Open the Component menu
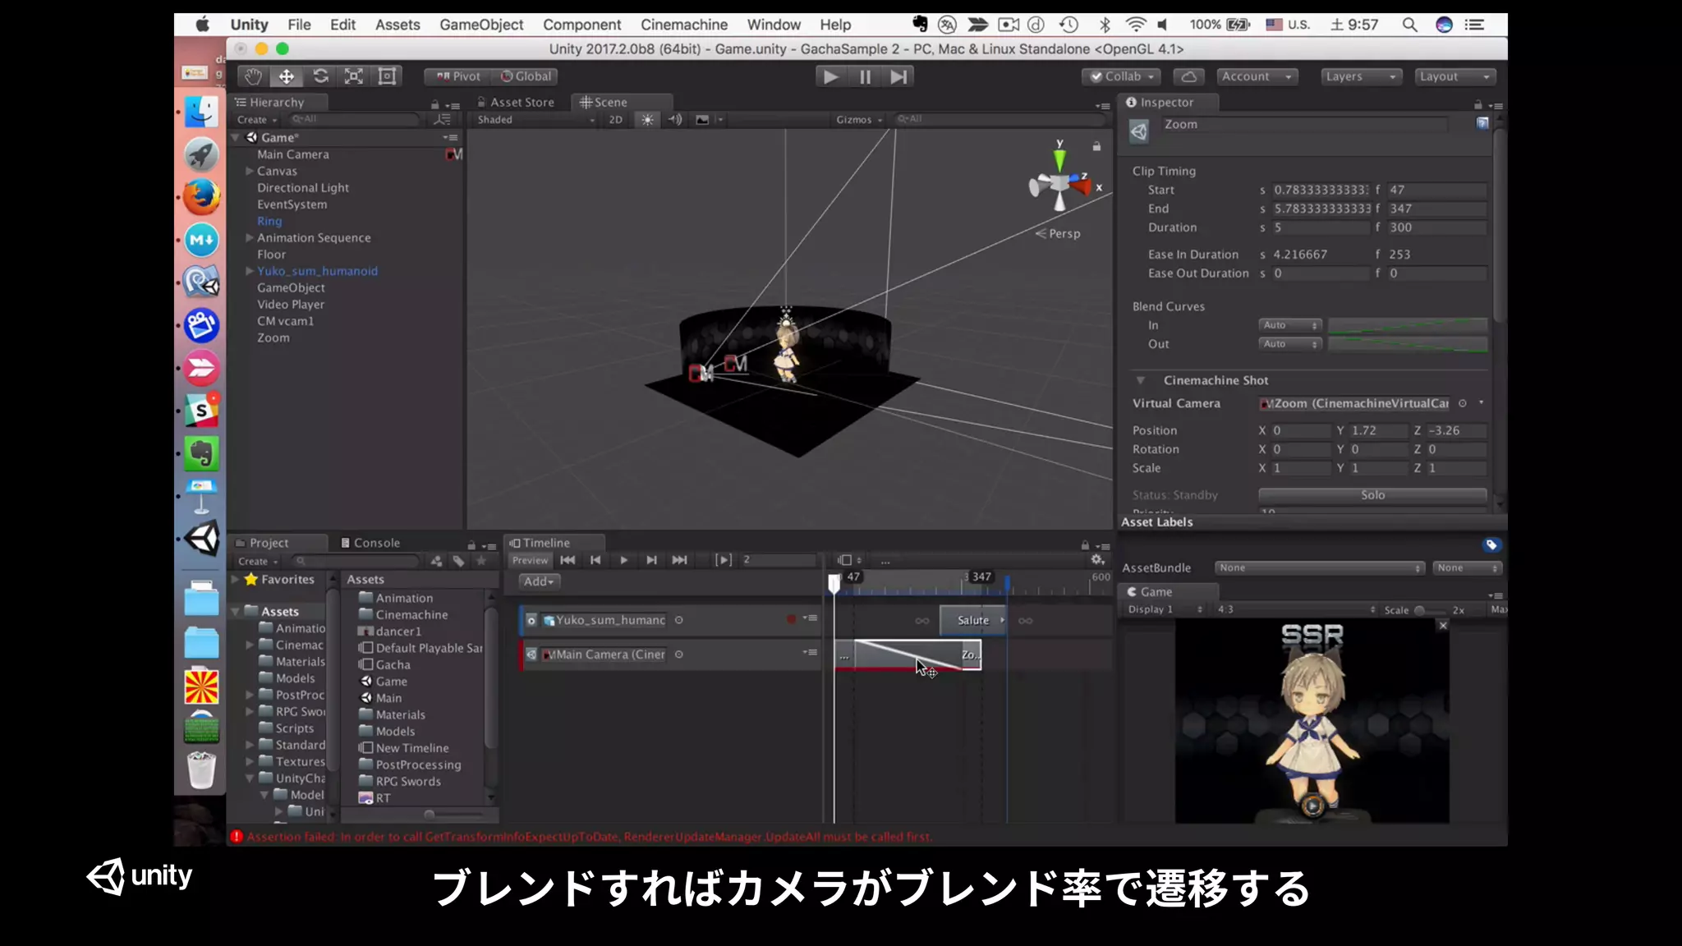The height and width of the screenshot is (946, 1682). 581,25
